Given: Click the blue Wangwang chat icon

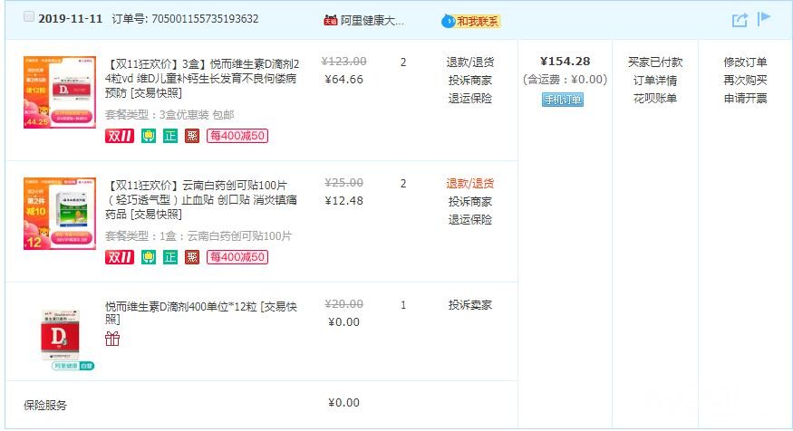Looking at the screenshot, I should click(448, 21).
